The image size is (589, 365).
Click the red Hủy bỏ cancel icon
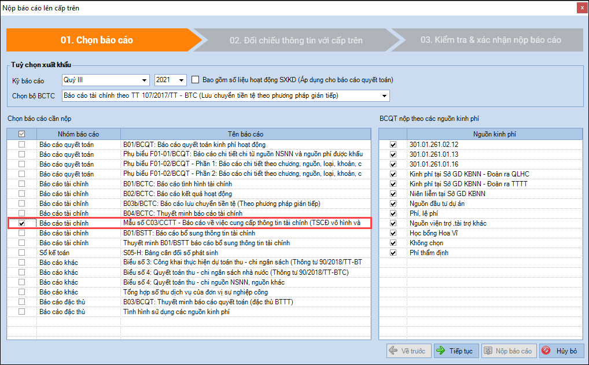547,351
